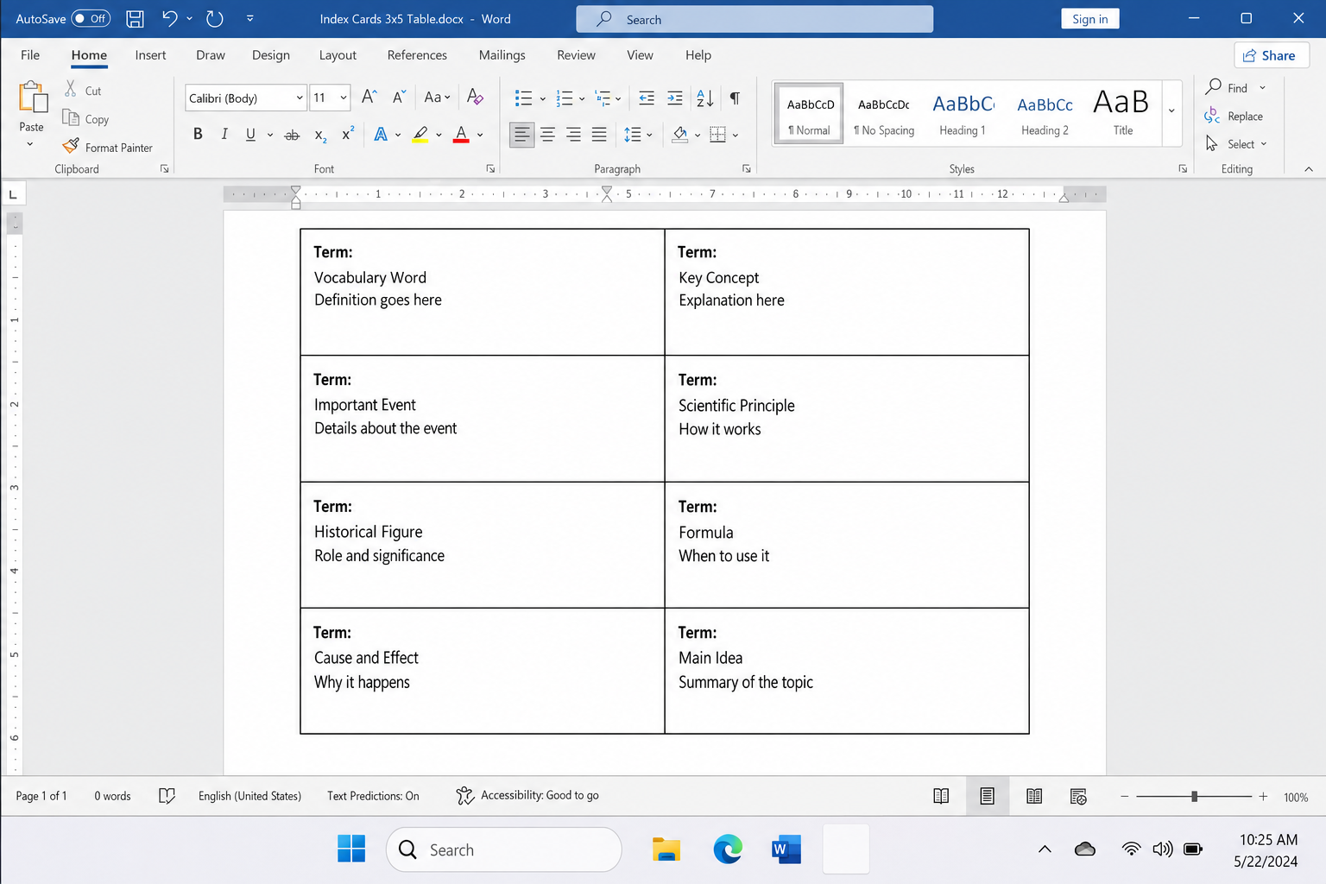Open the Review tab
The image size is (1326, 884).
pyautogui.click(x=576, y=55)
